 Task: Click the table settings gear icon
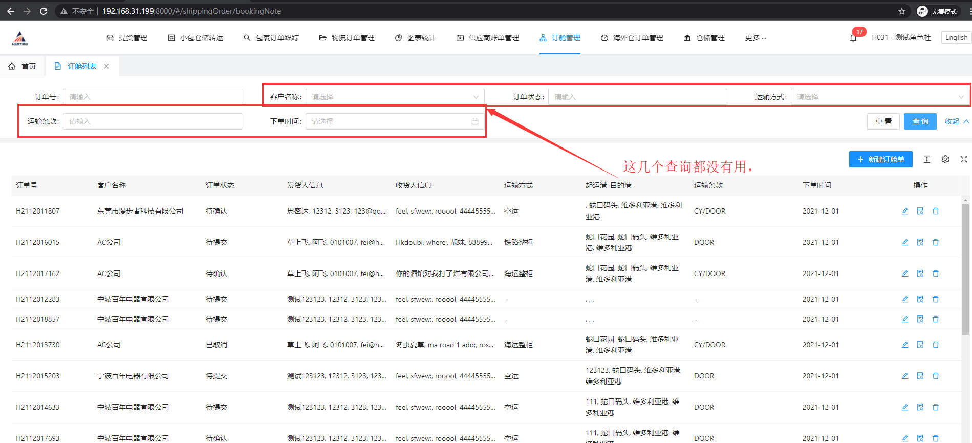[945, 159]
